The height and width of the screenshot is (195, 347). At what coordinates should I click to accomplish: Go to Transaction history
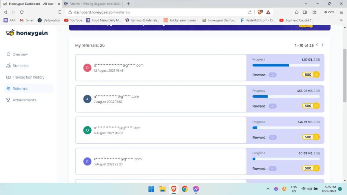pyautogui.click(x=28, y=77)
